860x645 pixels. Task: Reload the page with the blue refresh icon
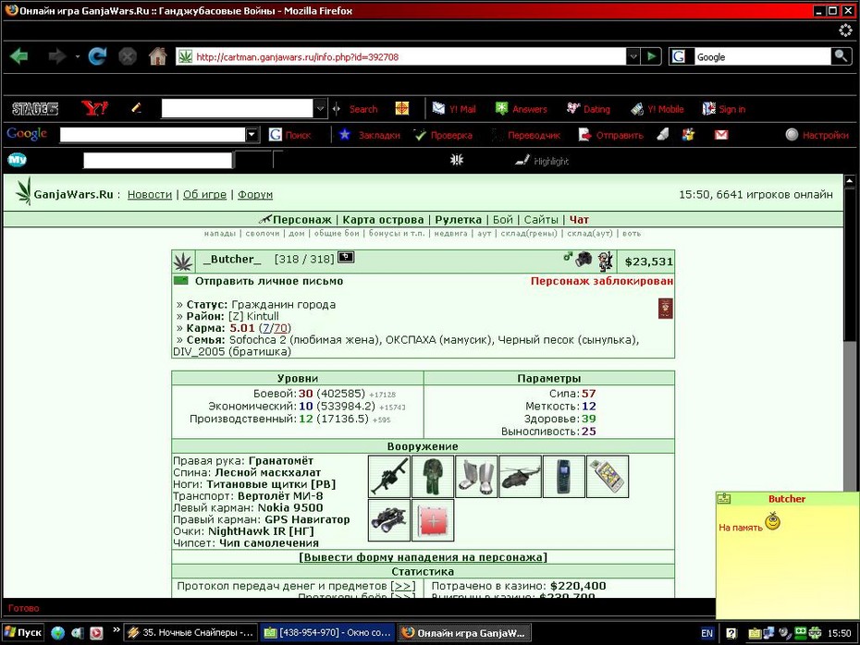click(x=97, y=55)
